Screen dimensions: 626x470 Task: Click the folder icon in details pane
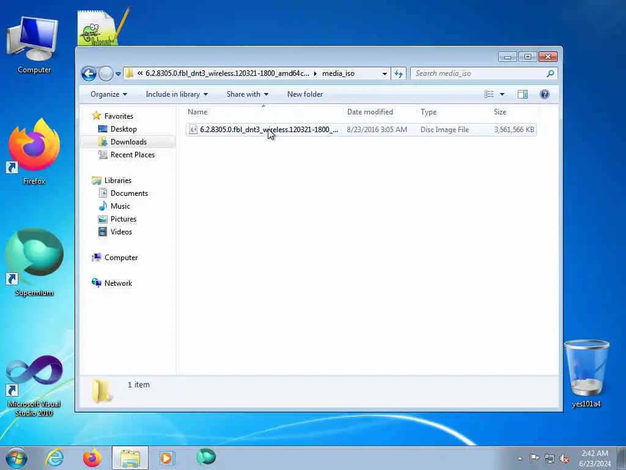102,391
